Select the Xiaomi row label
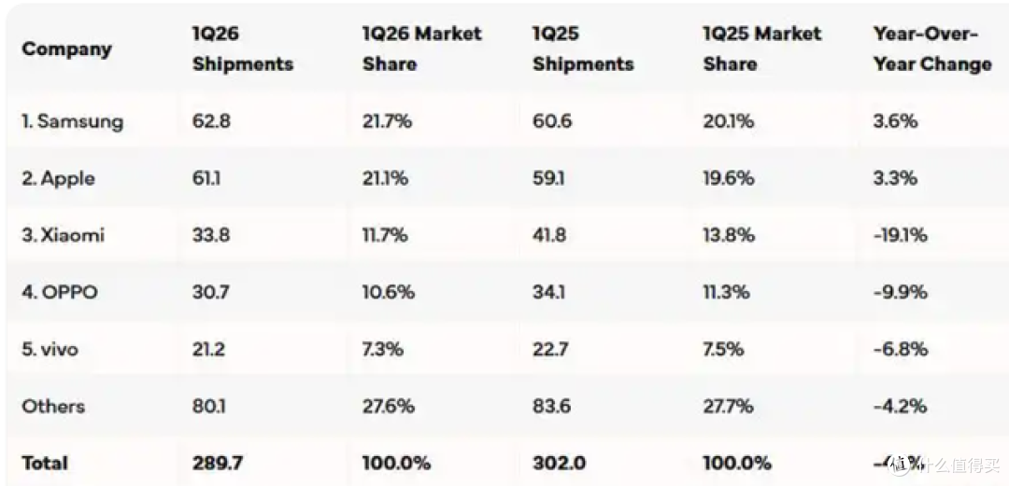Viewport: 1009px width, 486px height. click(63, 235)
